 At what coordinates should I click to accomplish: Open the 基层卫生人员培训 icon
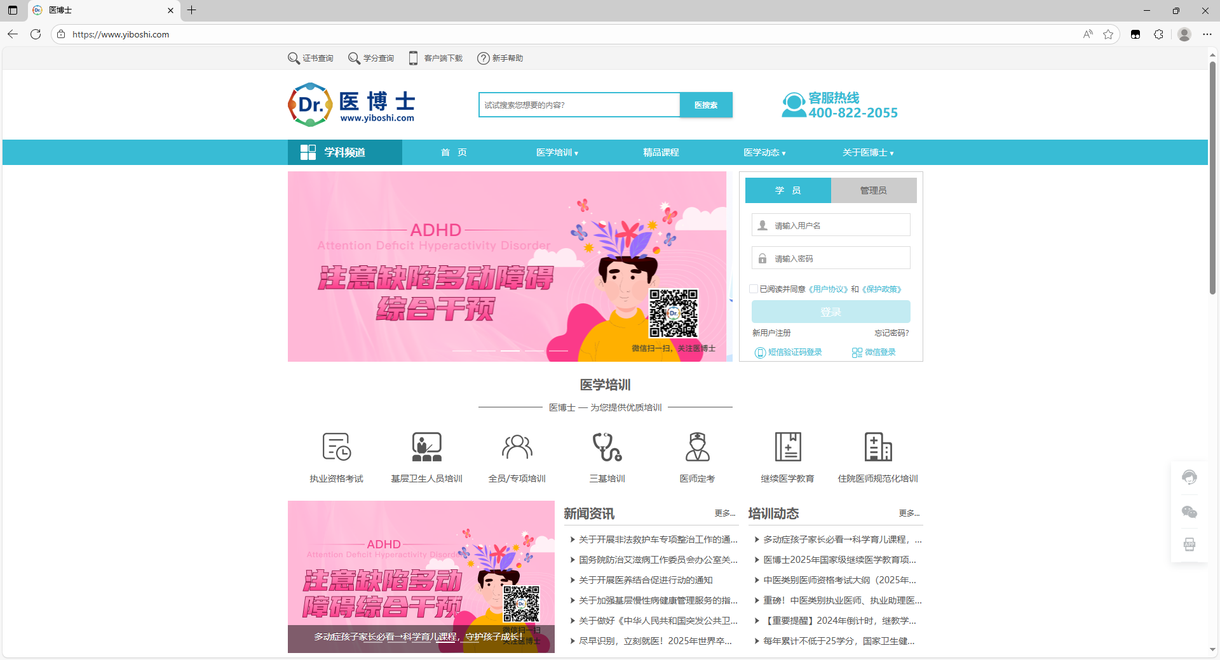click(426, 447)
